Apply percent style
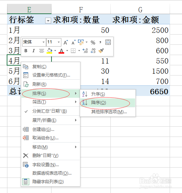Screen dimensions: 182x193 tap(93, 42)
